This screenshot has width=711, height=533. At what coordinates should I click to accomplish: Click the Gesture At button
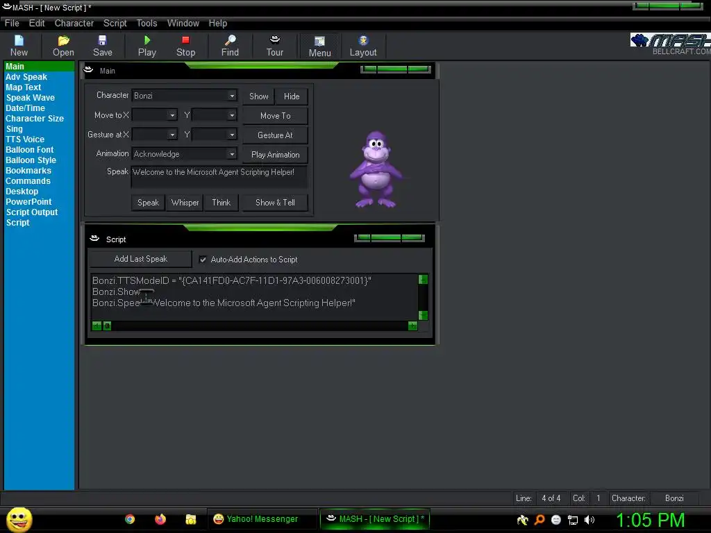pyautogui.click(x=275, y=135)
